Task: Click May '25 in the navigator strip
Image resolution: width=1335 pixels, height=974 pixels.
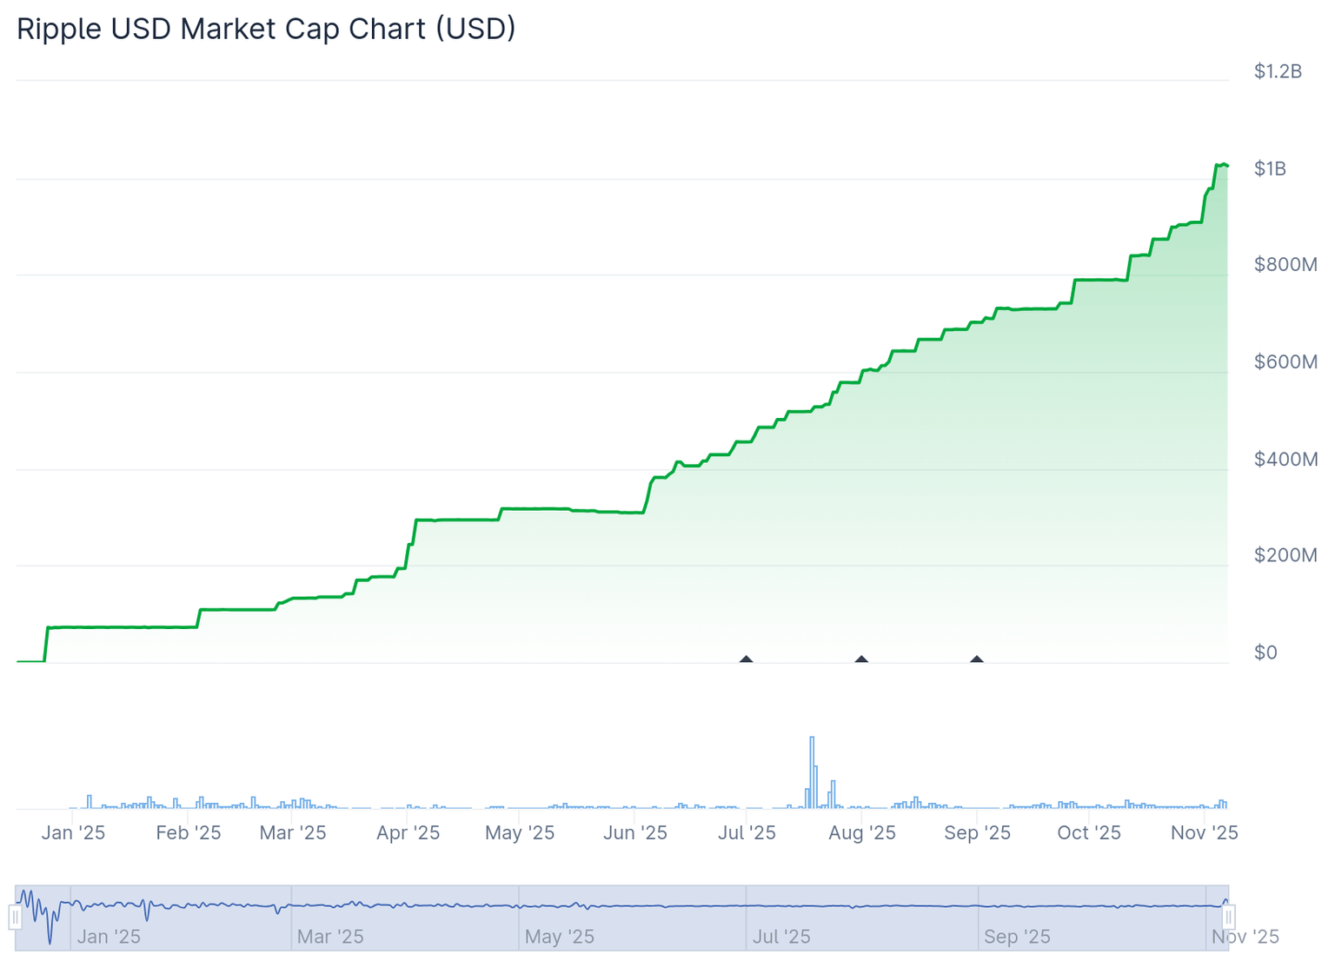Action: (560, 937)
